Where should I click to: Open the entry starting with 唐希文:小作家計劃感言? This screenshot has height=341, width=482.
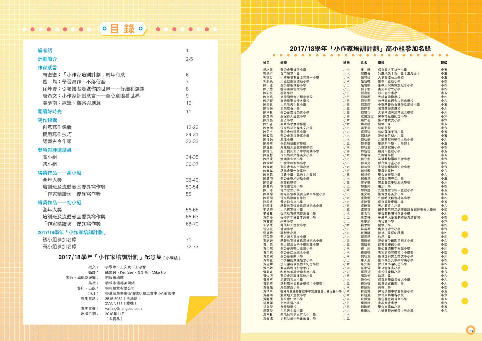click(91, 96)
